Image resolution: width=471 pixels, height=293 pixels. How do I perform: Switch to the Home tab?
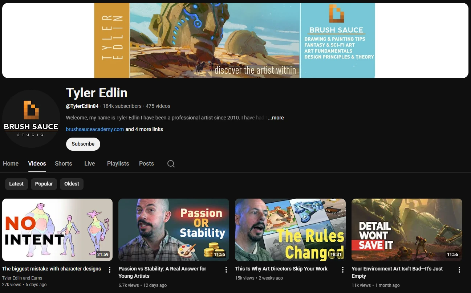11,163
